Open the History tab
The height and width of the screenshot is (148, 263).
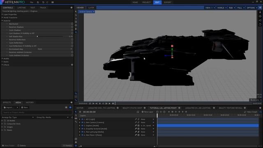[30, 102]
